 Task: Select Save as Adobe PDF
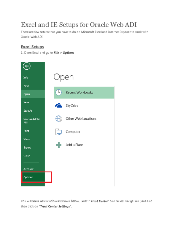pos(31,121)
